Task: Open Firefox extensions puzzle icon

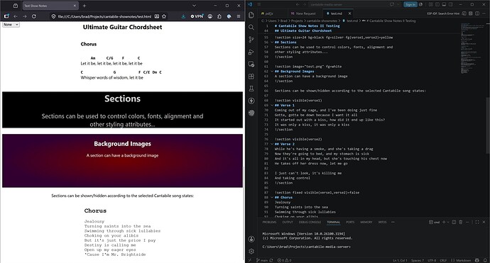Action: (219, 16)
